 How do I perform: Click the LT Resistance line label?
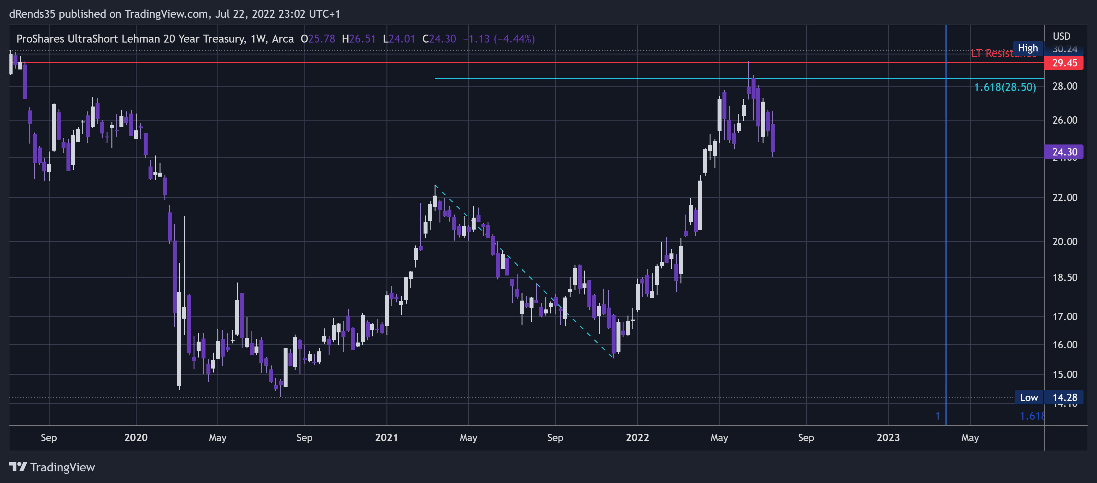[1004, 54]
